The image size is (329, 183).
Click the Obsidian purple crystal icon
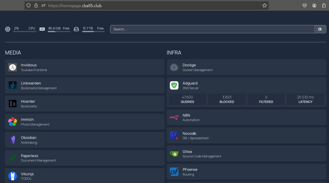(x=12, y=140)
